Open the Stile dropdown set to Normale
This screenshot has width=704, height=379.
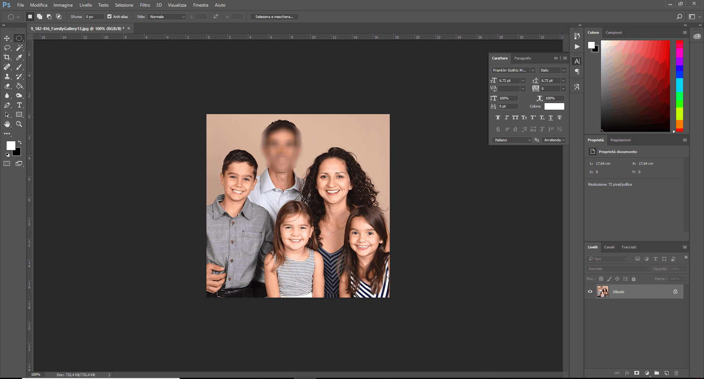click(x=167, y=17)
